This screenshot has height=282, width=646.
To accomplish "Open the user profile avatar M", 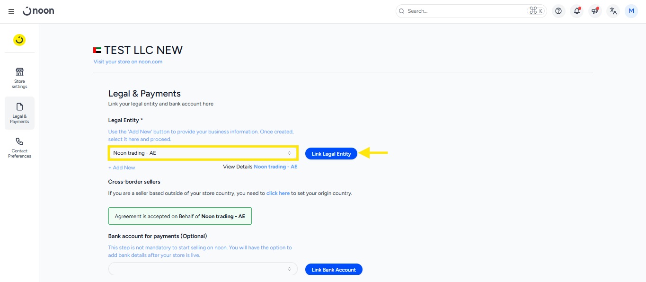I will pyautogui.click(x=631, y=11).
